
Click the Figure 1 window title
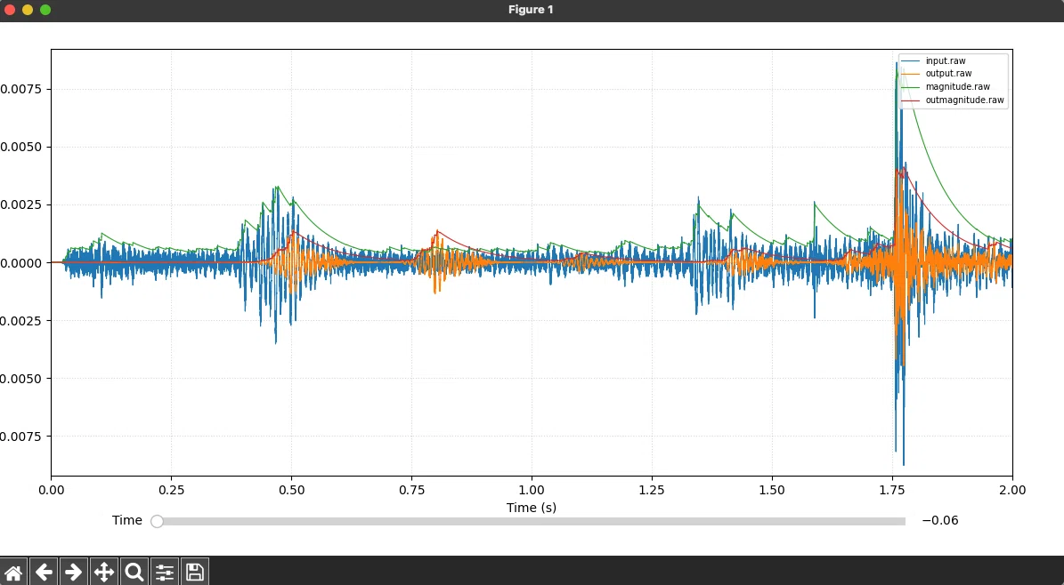pos(531,10)
